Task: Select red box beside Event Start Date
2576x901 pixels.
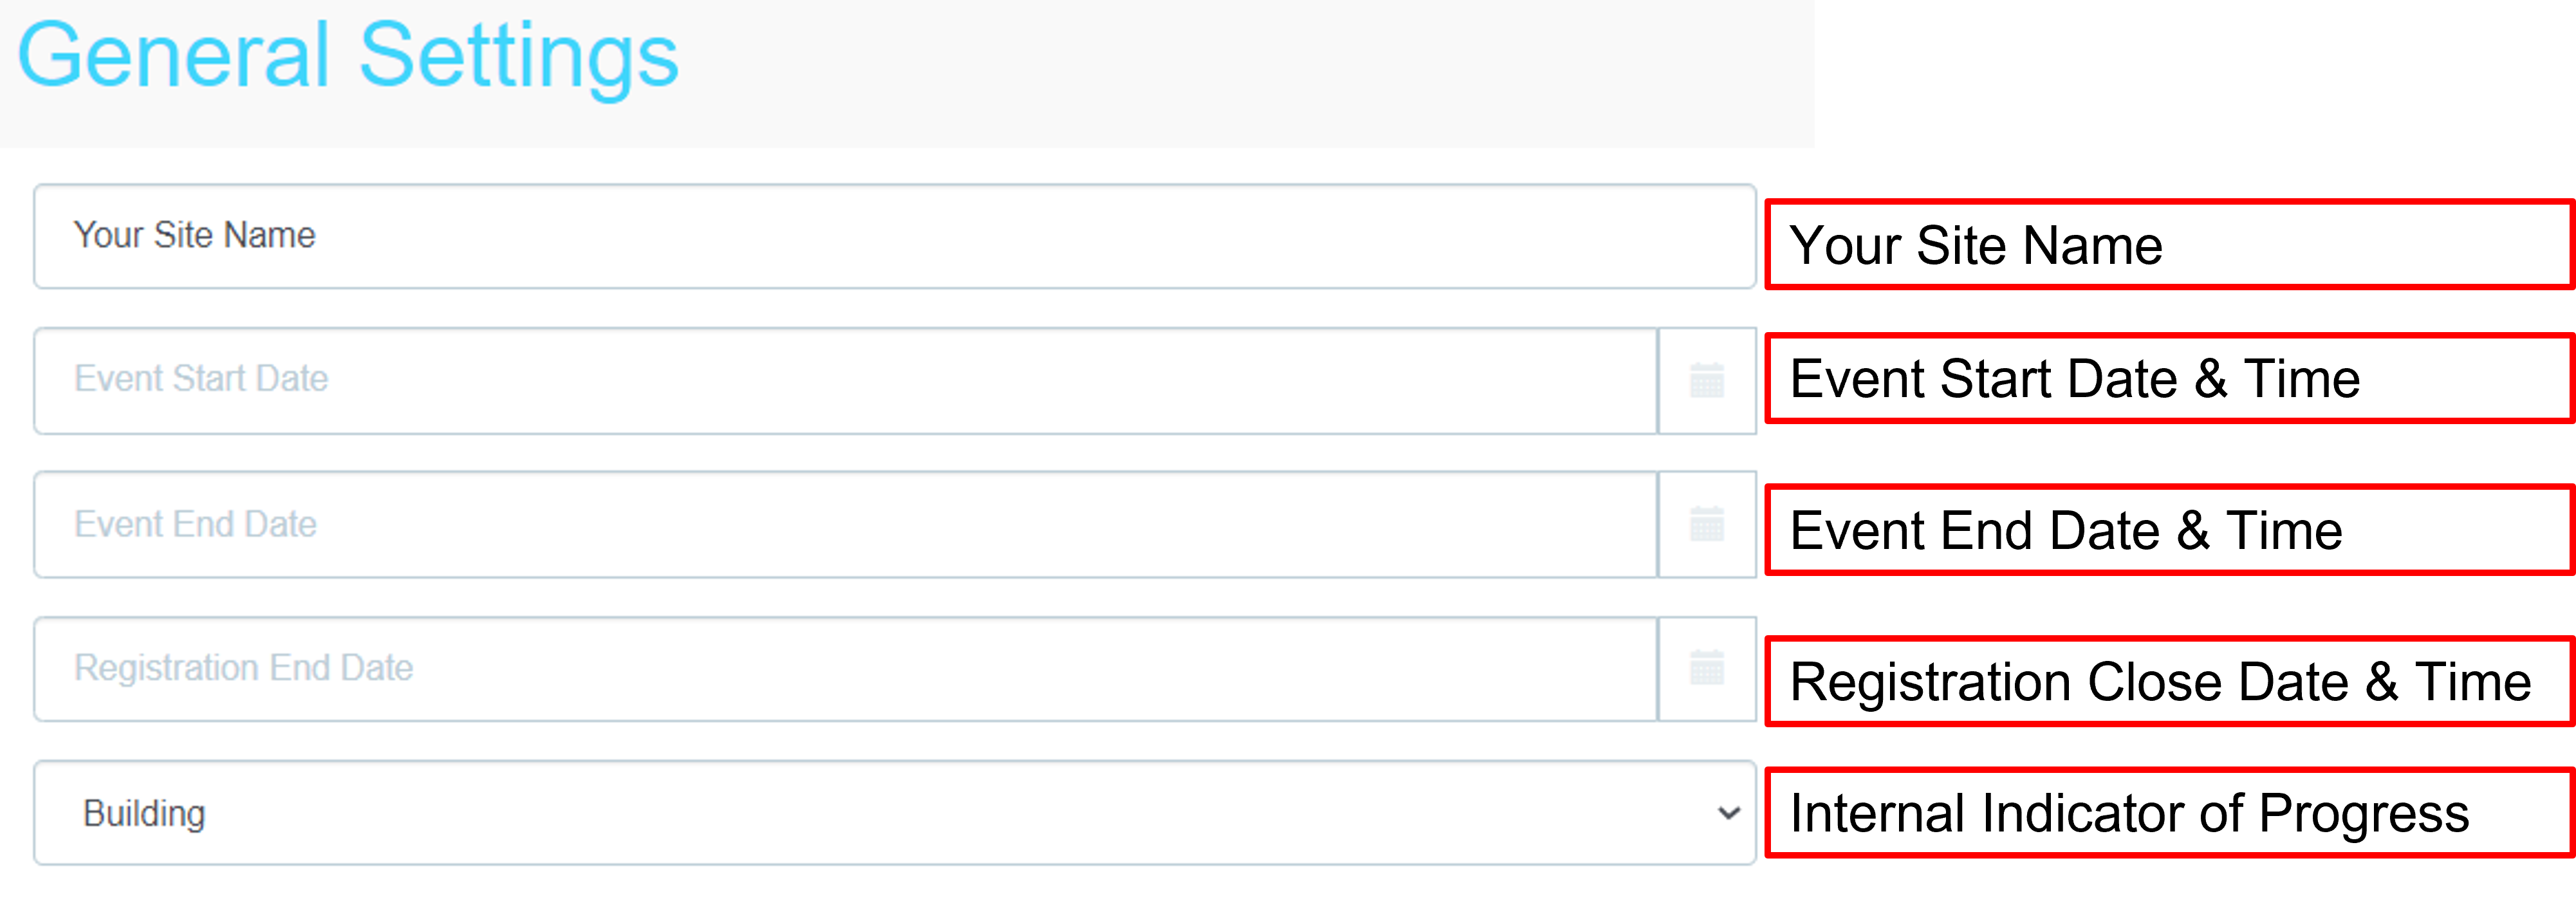Action: [x=2170, y=378]
